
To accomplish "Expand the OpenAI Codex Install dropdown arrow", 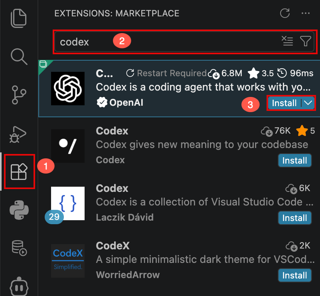I will pos(308,103).
